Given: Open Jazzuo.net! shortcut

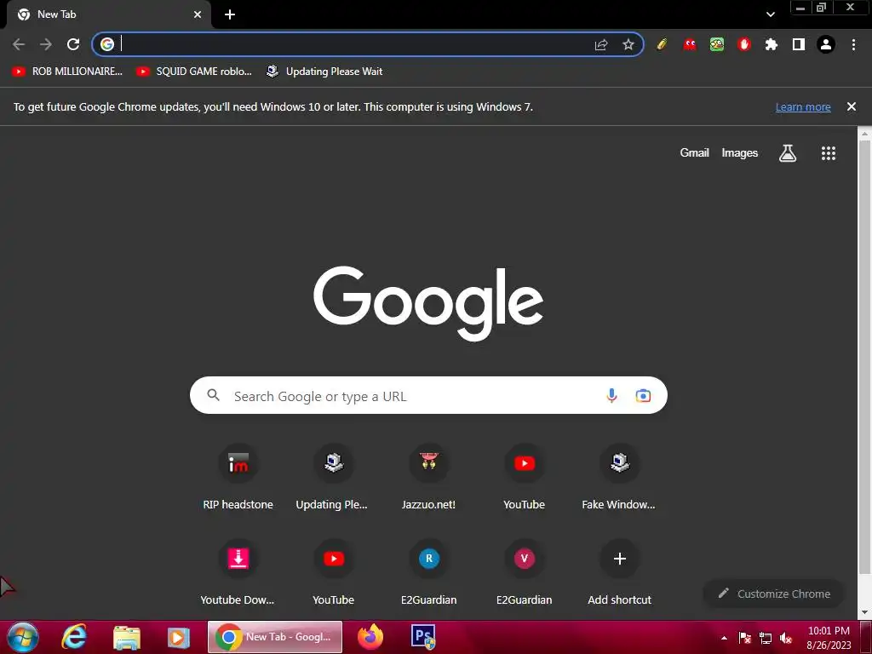Looking at the screenshot, I should click(x=429, y=479).
